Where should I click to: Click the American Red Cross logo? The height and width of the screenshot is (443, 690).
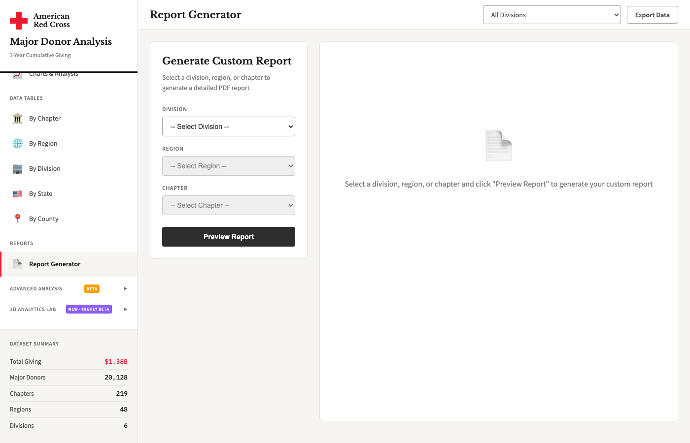click(x=40, y=21)
